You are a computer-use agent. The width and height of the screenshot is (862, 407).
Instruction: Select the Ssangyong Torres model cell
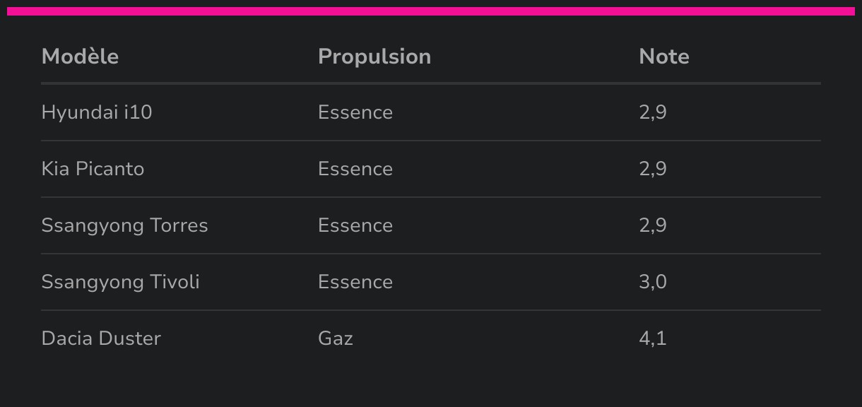point(124,225)
